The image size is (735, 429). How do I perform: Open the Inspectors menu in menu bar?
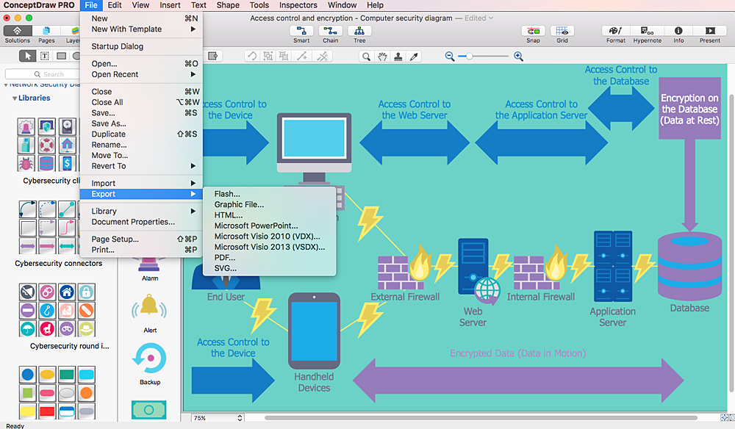pyautogui.click(x=298, y=5)
